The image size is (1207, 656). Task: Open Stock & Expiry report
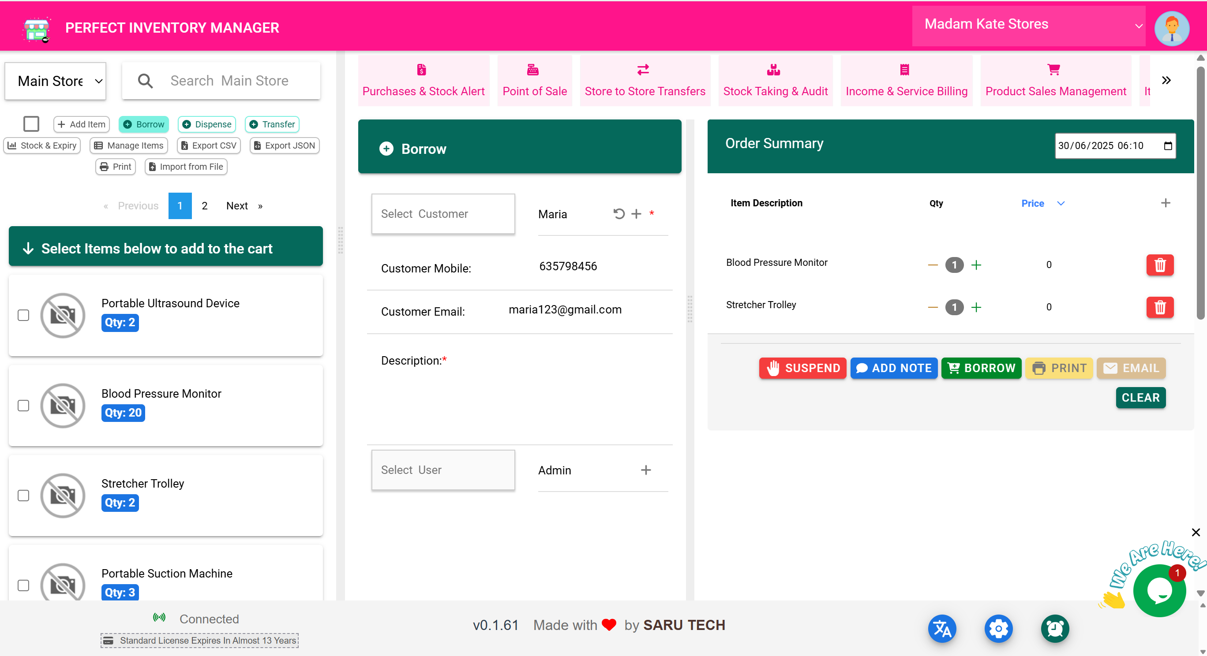click(x=42, y=145)
